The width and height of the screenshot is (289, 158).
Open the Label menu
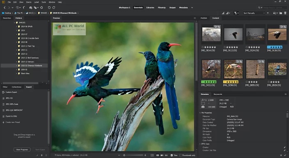37,2
